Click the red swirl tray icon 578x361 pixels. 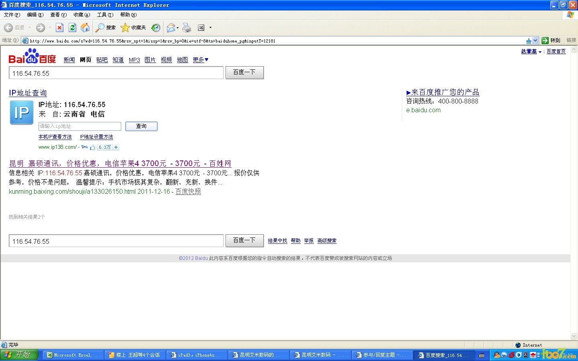[x=511, y=355]
